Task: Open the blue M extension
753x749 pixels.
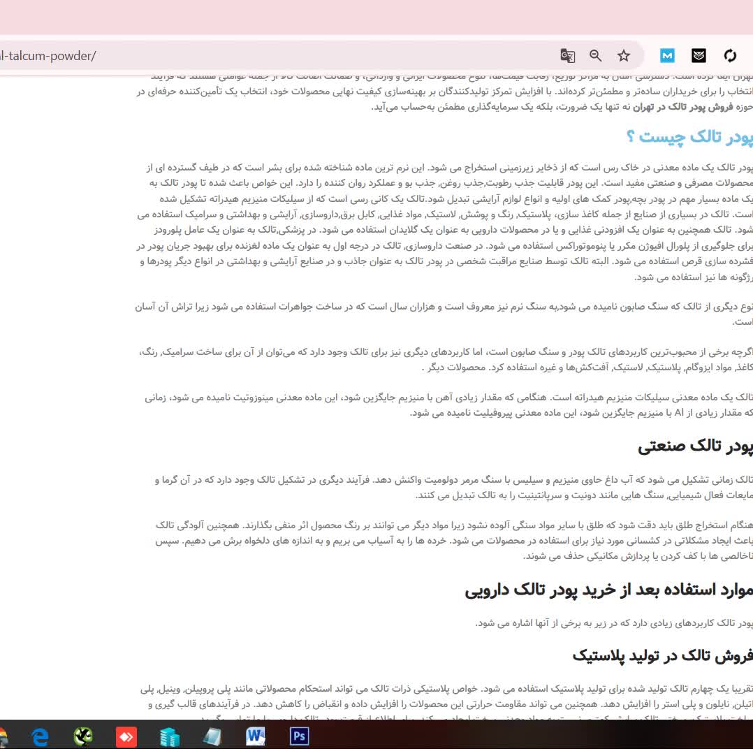Action: pyautogui.click(x=667, y=56)
